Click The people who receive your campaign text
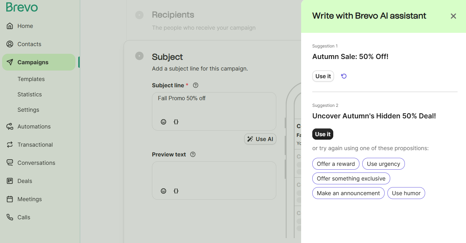466x243 pixels. click(204, 28)
